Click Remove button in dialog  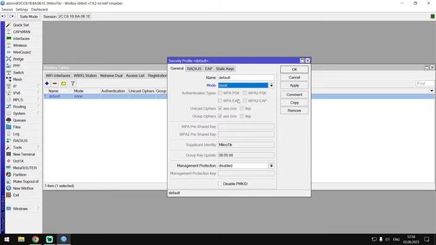tap(294, 110)
